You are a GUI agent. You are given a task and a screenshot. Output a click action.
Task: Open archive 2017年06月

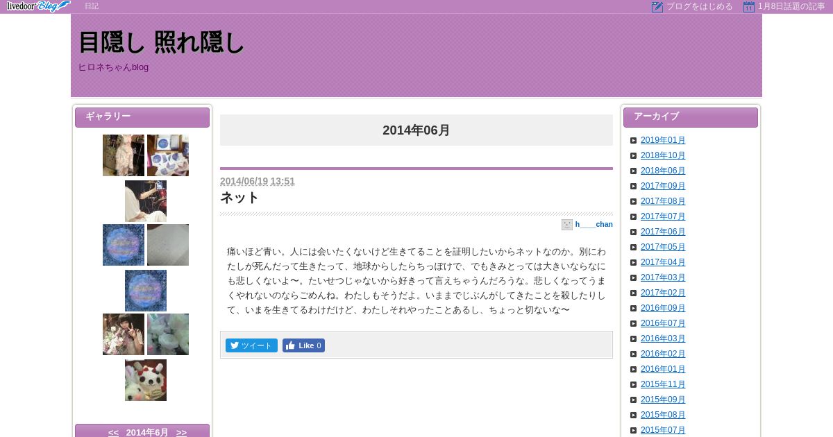(663, 232)
